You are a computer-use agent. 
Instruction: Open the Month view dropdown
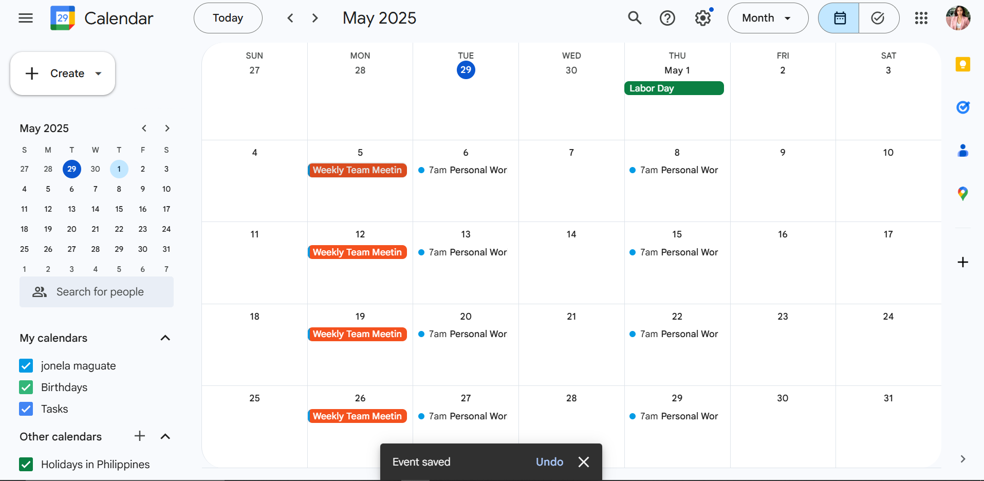[768, 18]
